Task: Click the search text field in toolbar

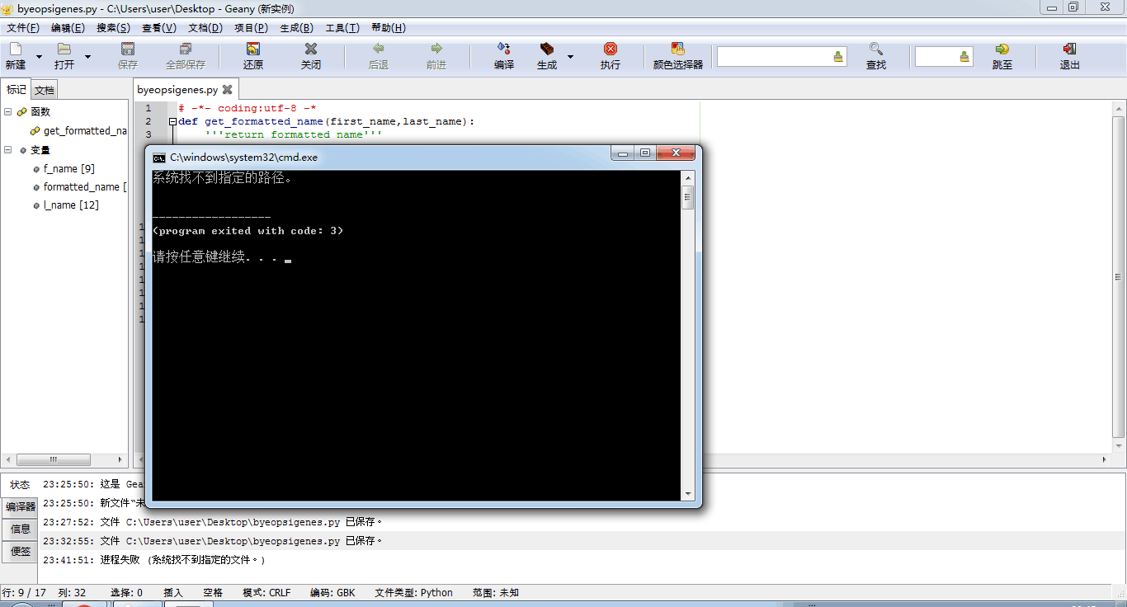Action: pyautogui.click(x=774, y=56)
